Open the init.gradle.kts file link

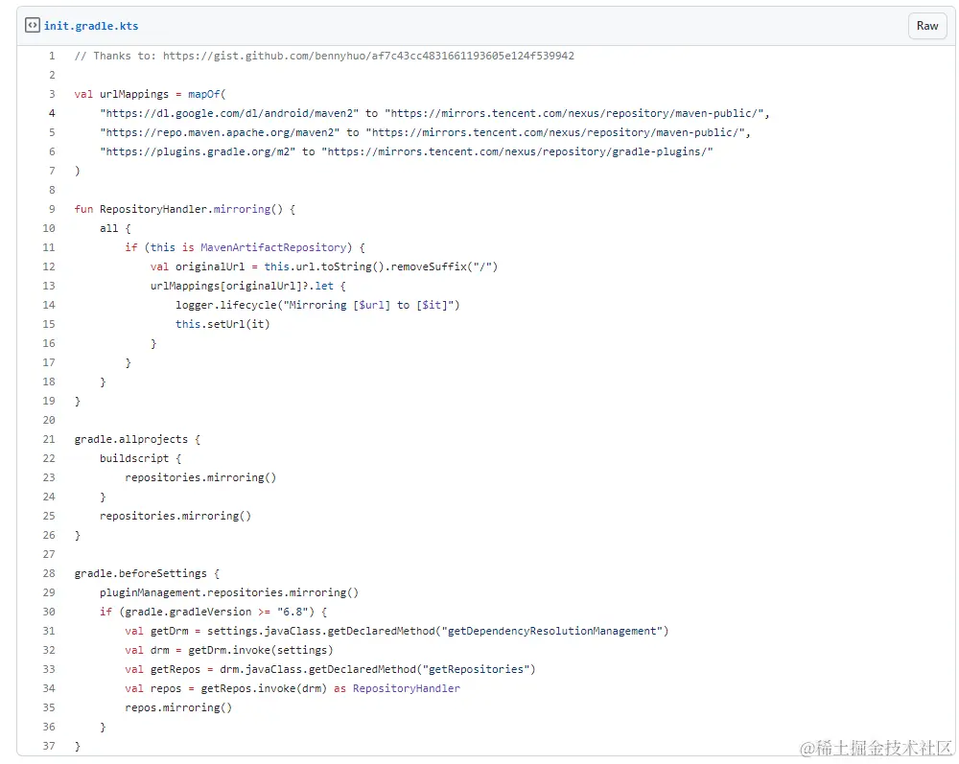coord(91,26)
